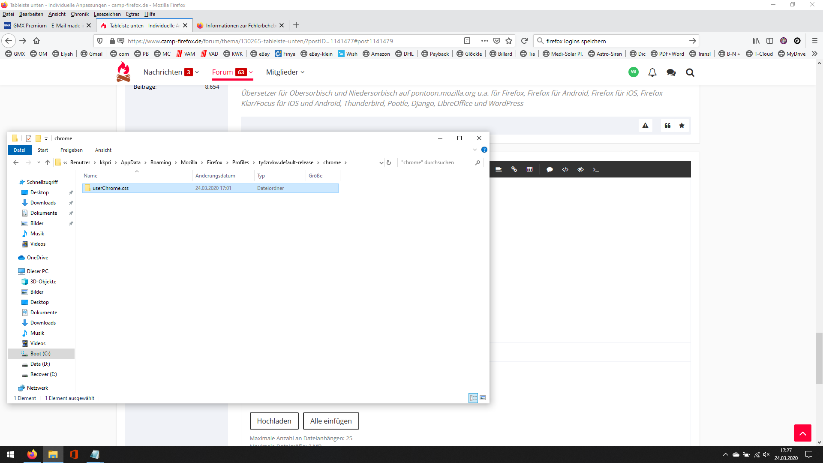
Task: Switch Explorer to large icons view
Action: coord(483,398)
